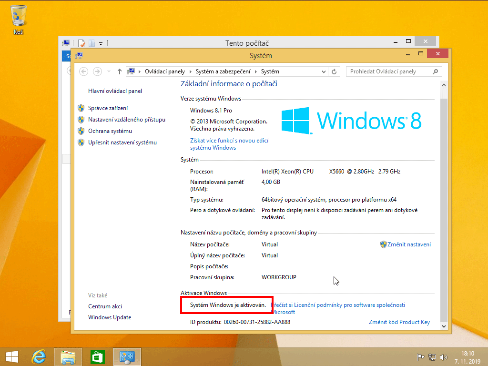
Task: Open network status tray icon
Action: [x=432, y=357]
